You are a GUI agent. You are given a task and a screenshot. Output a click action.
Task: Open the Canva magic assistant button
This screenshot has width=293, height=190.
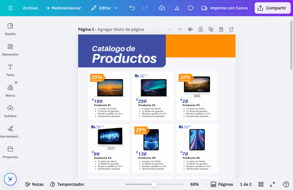click(10, 179)
